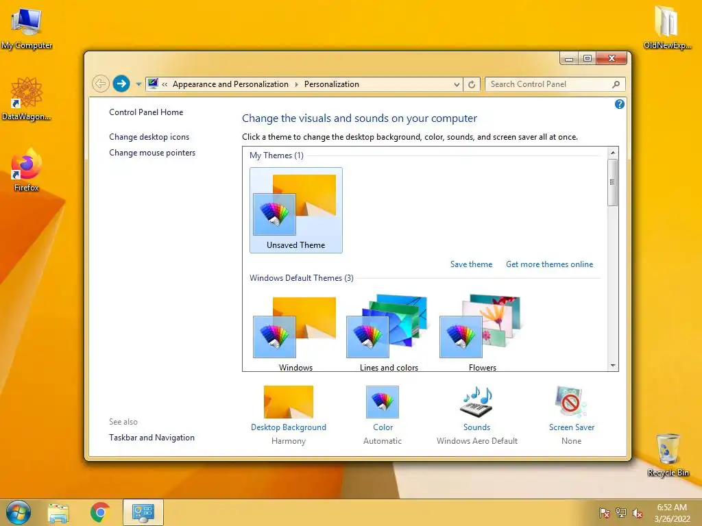This screenshot has width=702, height=526.
Task: Open Taskbar and Navigation link
Action: click(x=152, y=438)
